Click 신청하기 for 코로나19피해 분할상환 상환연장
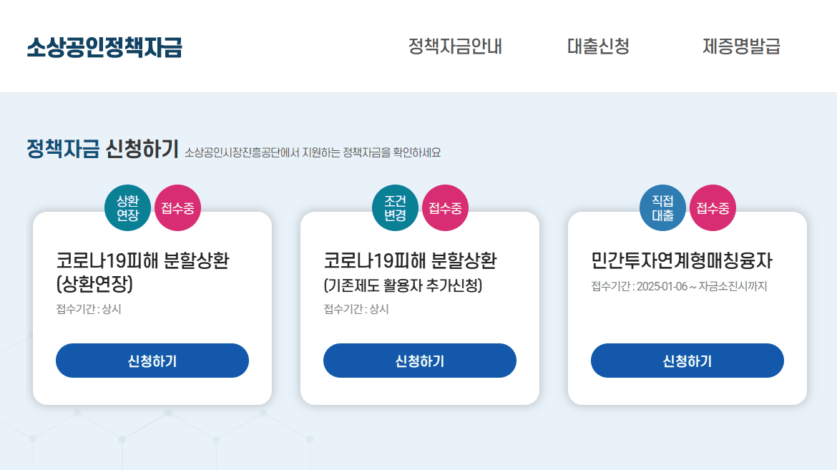This screenshot has width=837, height=470. [152, 361]
